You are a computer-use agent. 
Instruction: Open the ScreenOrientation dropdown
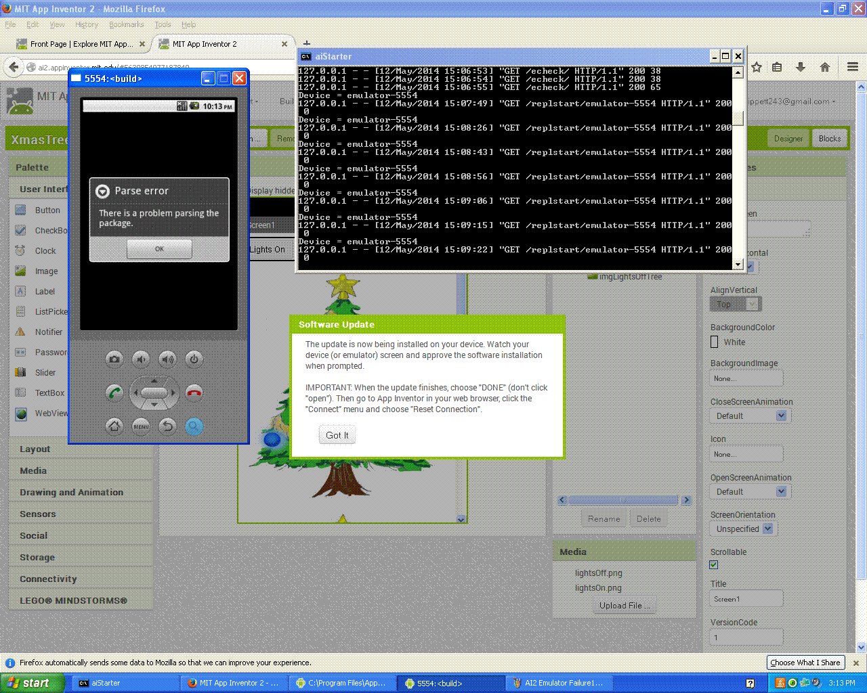(x=744, y=529)
